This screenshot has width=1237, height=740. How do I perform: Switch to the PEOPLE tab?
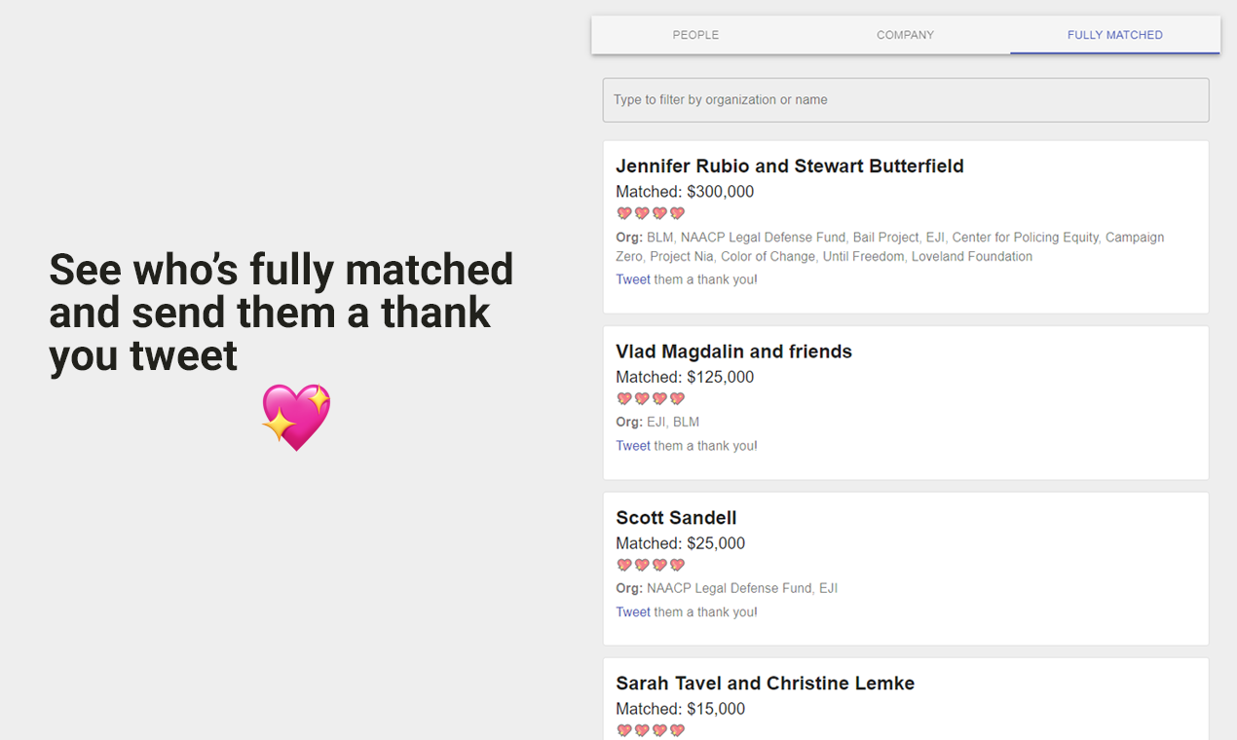point(695,35)
